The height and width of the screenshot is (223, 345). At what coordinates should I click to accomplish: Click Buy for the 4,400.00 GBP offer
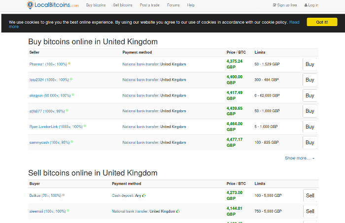pos(310,80)
